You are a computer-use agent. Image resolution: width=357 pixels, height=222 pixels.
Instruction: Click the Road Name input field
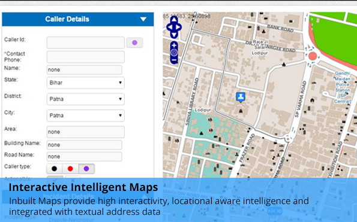pos(84,157)
